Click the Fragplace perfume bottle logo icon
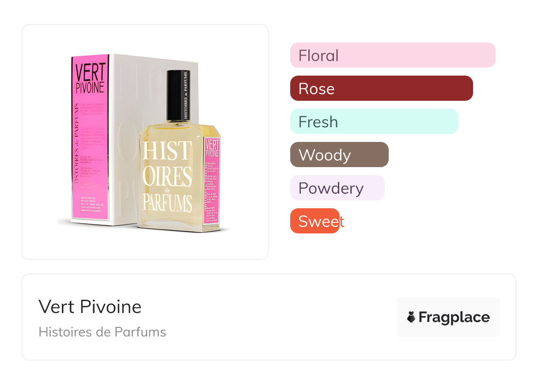The image size is (538, 382). [411, 317]
